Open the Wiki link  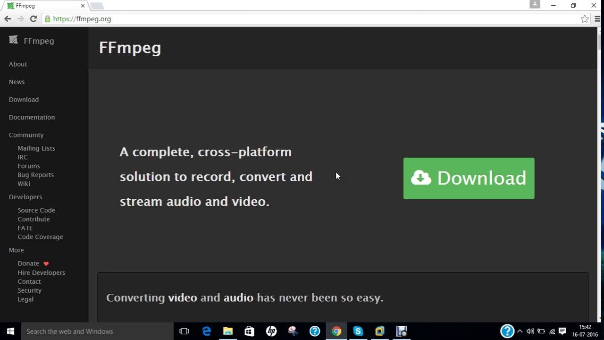(24, 184)
